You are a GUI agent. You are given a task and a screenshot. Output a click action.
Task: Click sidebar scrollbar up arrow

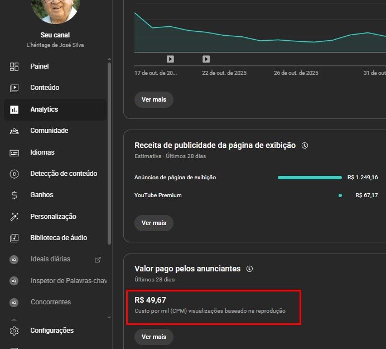[109, 59]
